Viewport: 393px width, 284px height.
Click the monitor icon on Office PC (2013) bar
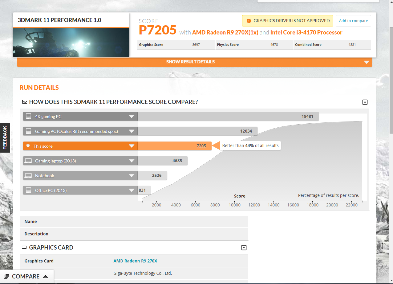coord(29,190)
